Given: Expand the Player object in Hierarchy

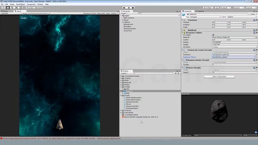Looking at the screenshot, I should click(x=123, y=20).
